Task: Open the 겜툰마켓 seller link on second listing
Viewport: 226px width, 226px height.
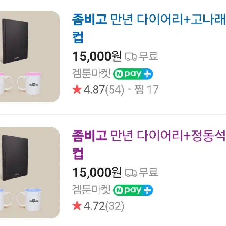Action: (x=91, y=190)
